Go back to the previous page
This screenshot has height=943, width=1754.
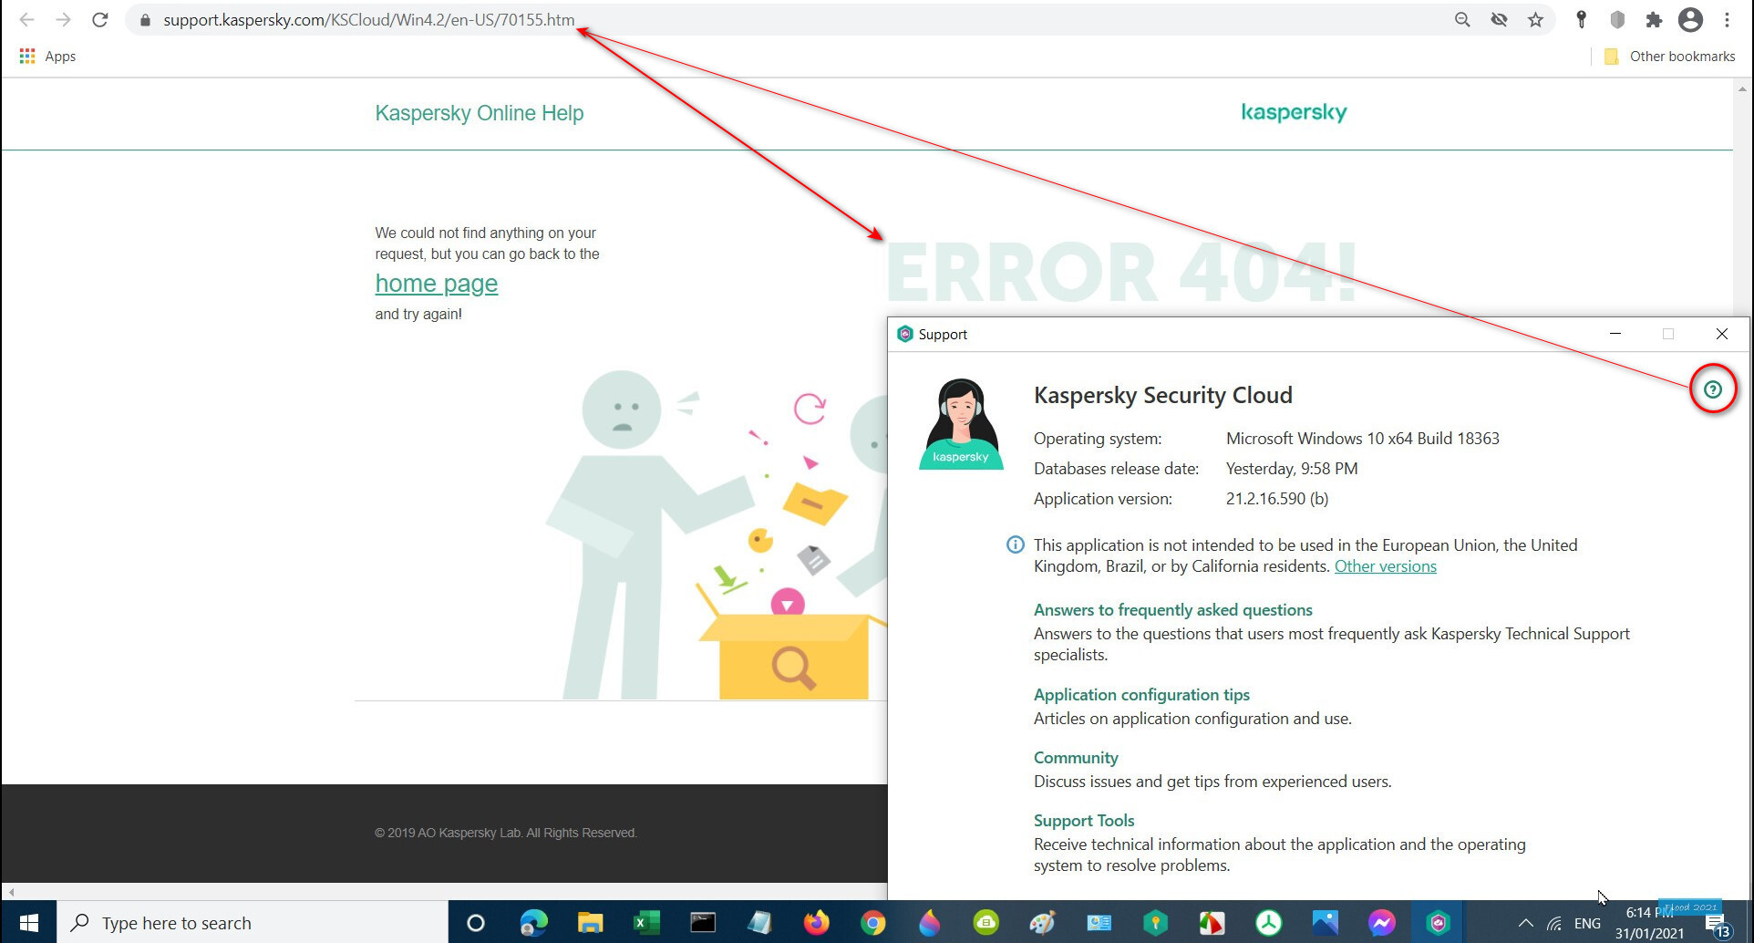click(x=26, y=19)
